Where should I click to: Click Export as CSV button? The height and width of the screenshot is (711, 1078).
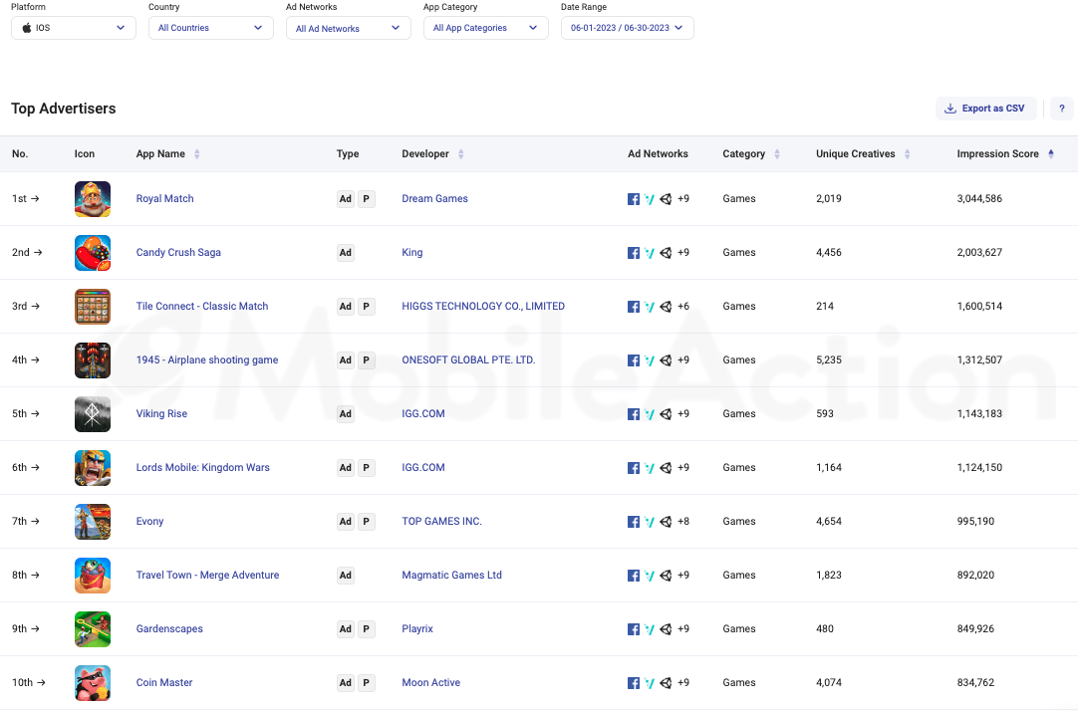click(986, 109)
